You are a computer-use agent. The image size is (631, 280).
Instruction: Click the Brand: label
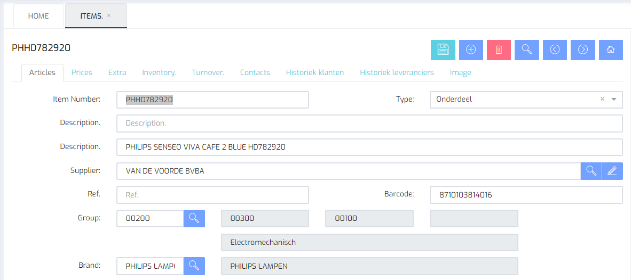(89, 265)
